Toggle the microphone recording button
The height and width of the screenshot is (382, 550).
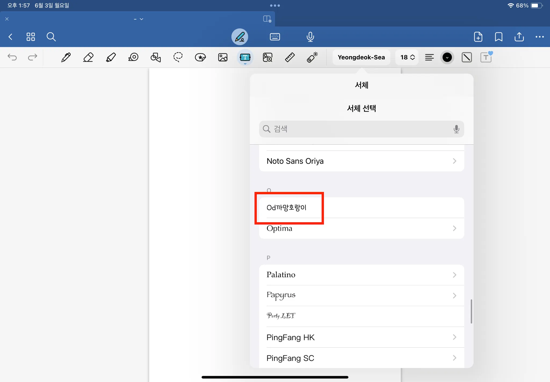tap(310, 37)
